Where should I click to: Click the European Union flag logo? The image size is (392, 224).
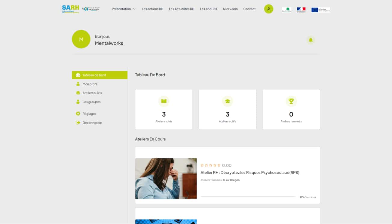321,10
